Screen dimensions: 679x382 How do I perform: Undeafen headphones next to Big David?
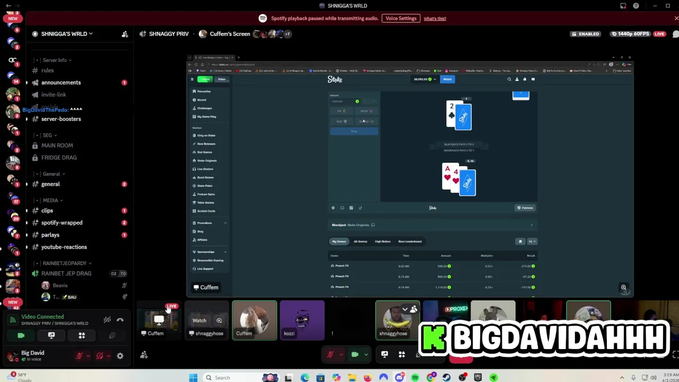click(x=100, y=356)
